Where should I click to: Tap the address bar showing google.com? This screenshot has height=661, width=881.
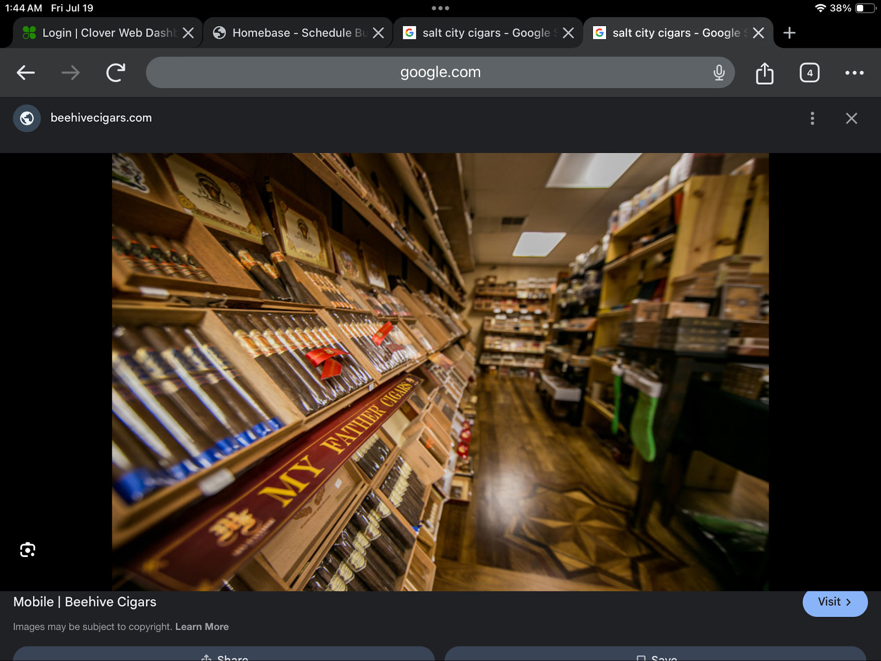[440, 72]
